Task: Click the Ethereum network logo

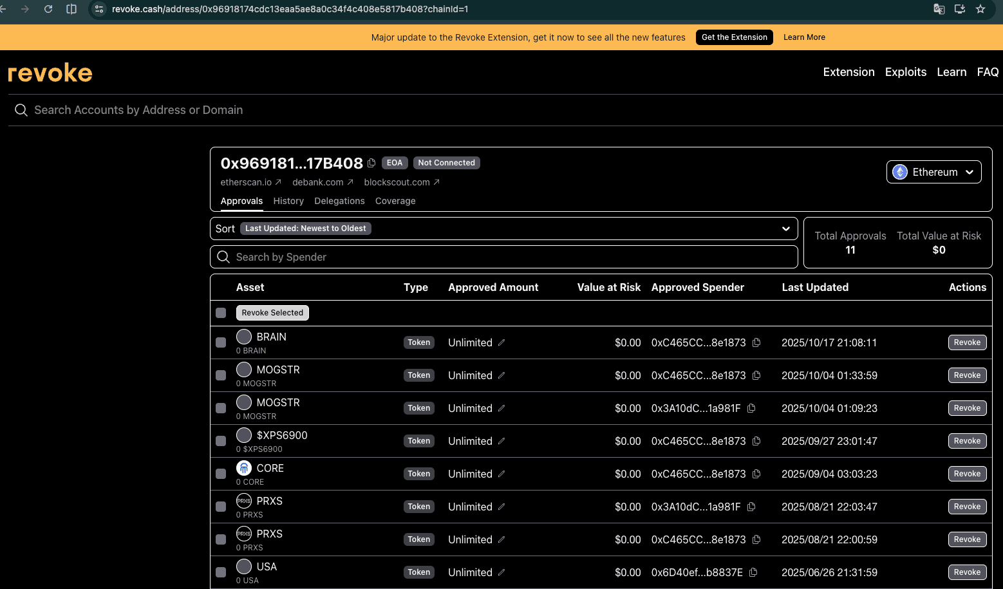Action: click(900, 172)
